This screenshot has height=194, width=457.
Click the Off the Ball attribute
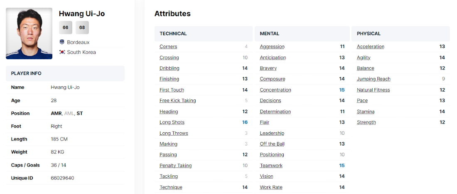tap(272, 144)
